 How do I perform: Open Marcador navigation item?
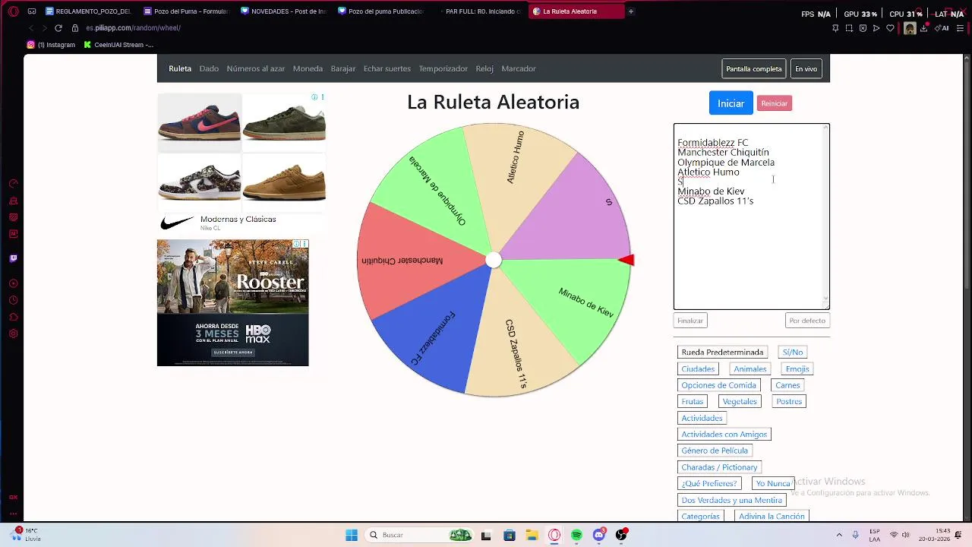pos(519,68)
